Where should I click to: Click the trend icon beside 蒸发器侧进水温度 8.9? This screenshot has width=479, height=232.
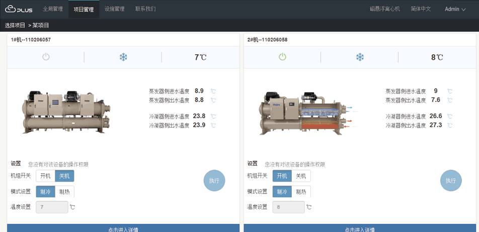(x=213, y=91)
